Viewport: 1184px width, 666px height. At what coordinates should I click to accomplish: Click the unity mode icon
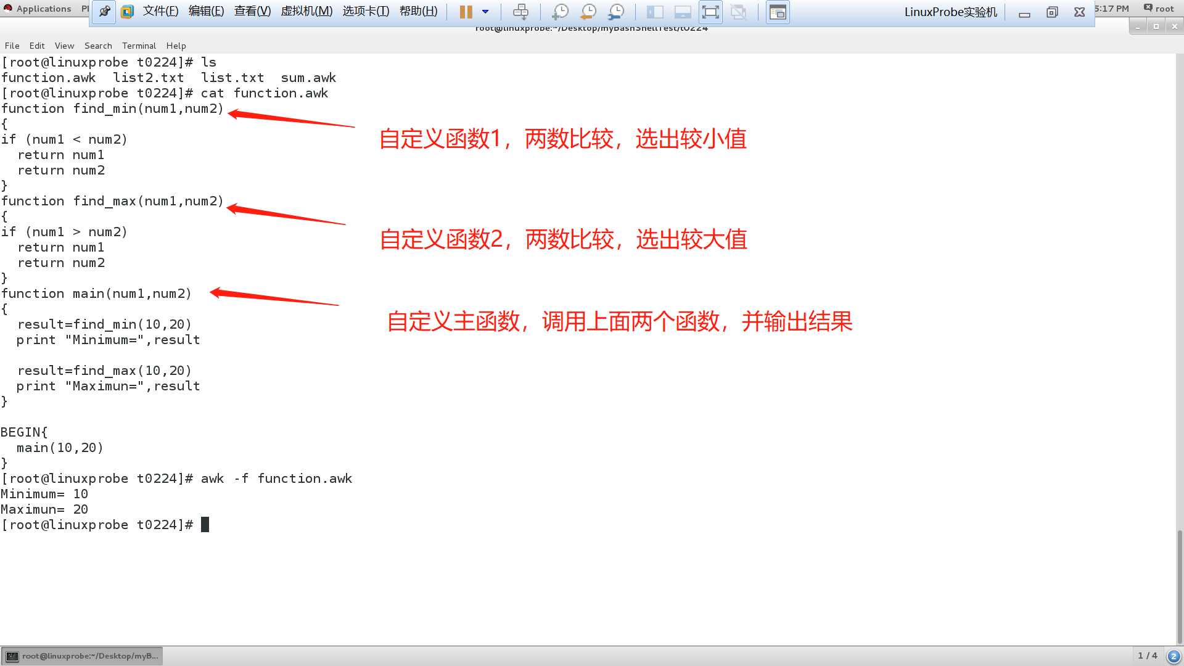tap(738, 12)
